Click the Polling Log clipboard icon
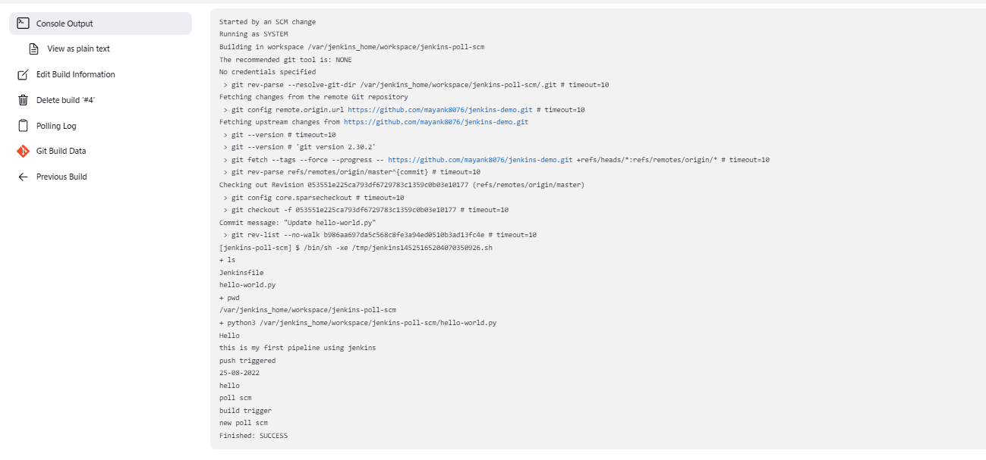The image size is (986, 460). point(21,125)
